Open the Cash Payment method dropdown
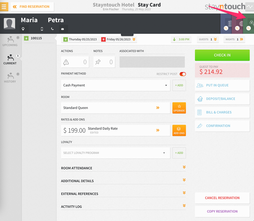The image size is (254, 221). click(115, 85)
